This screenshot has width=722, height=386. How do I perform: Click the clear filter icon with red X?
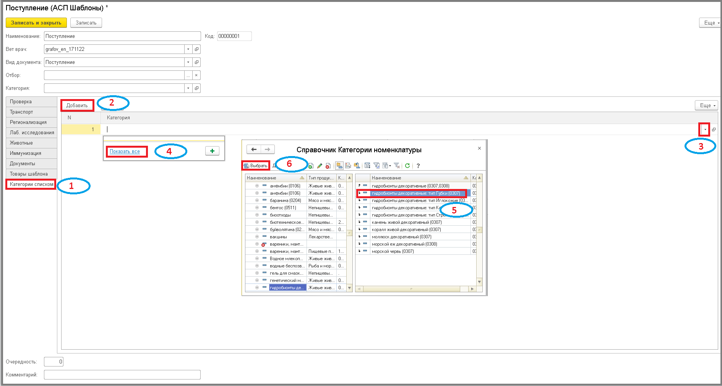pyautogui.click(x=397, y=166)
